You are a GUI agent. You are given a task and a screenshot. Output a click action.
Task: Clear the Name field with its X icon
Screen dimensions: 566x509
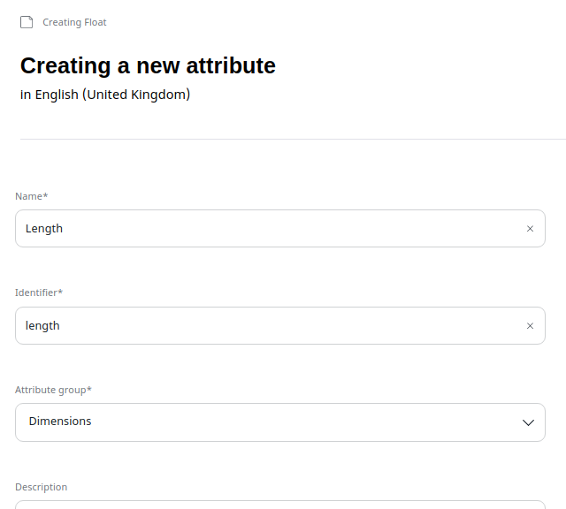[530, 229]
